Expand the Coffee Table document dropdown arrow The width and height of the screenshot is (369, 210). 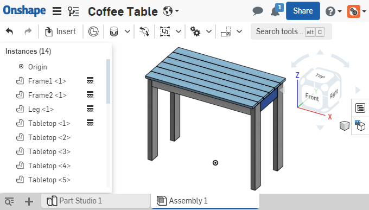177,11
